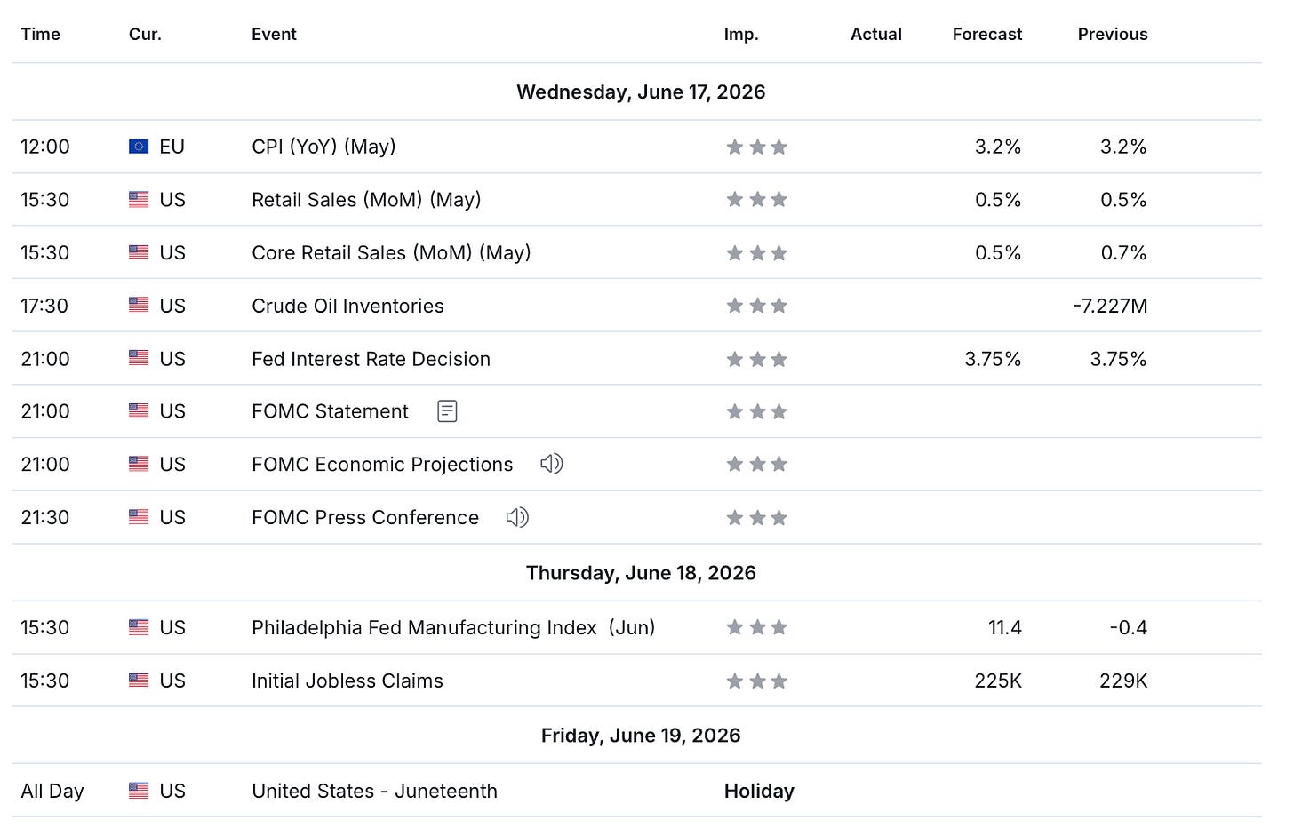This screenshot has width=1294, height=836.
Task: Open the Core Retail Sales (MoM) event
Action: pos(391,252)
